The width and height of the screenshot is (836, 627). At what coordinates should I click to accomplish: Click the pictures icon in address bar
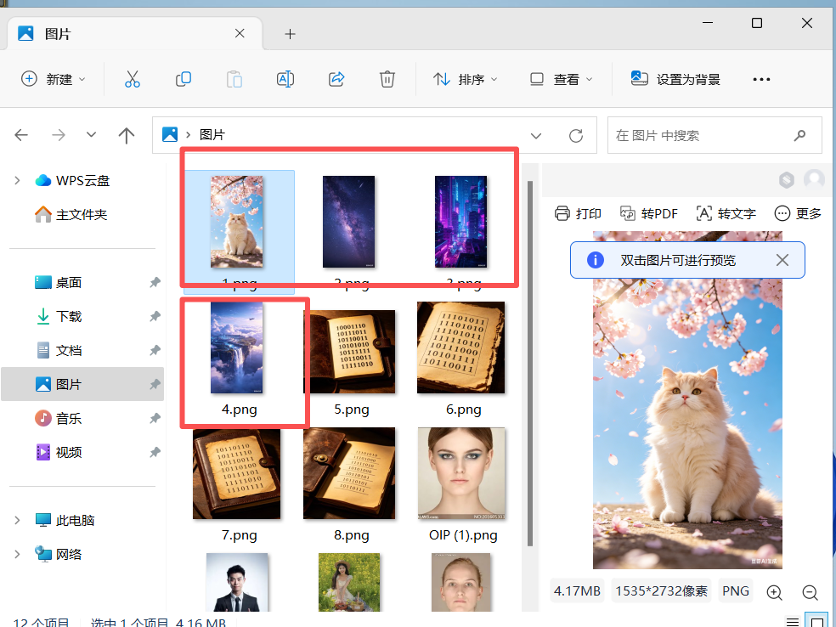click(x=170, y=134)
